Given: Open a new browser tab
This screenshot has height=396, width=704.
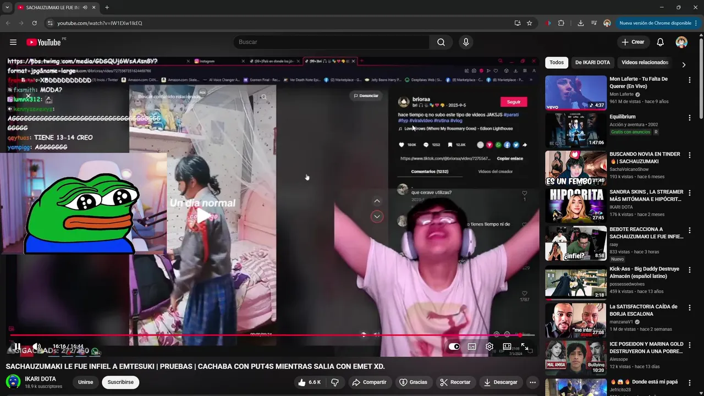Looking at the screenshot, I should coord(107,8).
